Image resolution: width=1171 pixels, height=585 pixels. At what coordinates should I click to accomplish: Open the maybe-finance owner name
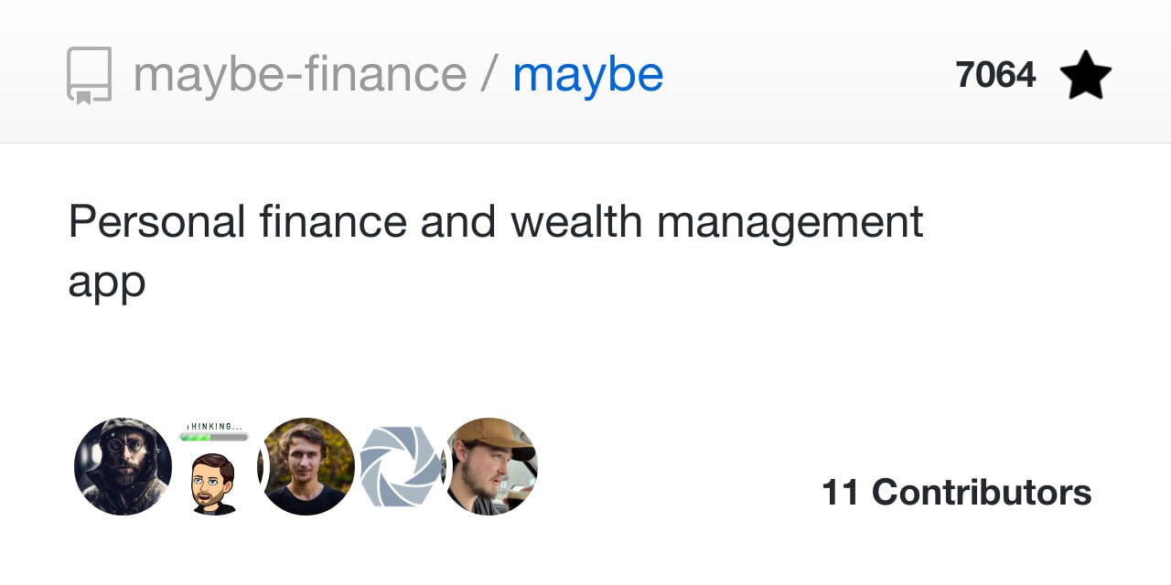300,75
